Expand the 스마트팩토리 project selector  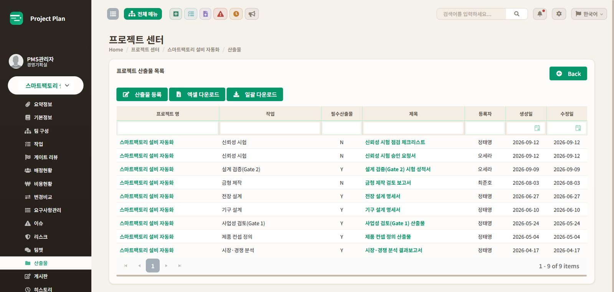pos(46,85)
